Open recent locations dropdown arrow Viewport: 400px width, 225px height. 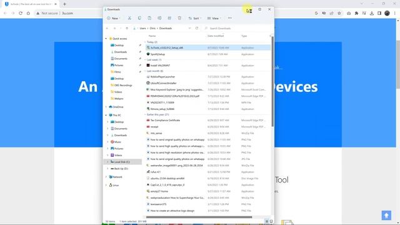(121, 28)
